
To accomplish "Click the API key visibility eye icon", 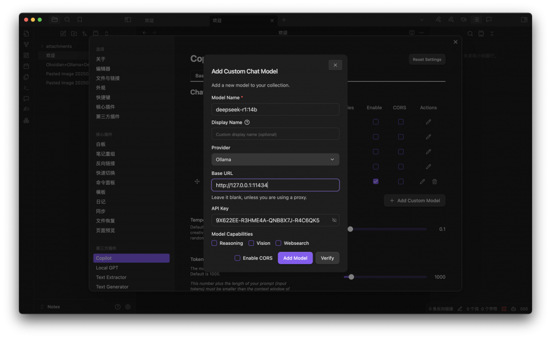I will pos(334,220).
